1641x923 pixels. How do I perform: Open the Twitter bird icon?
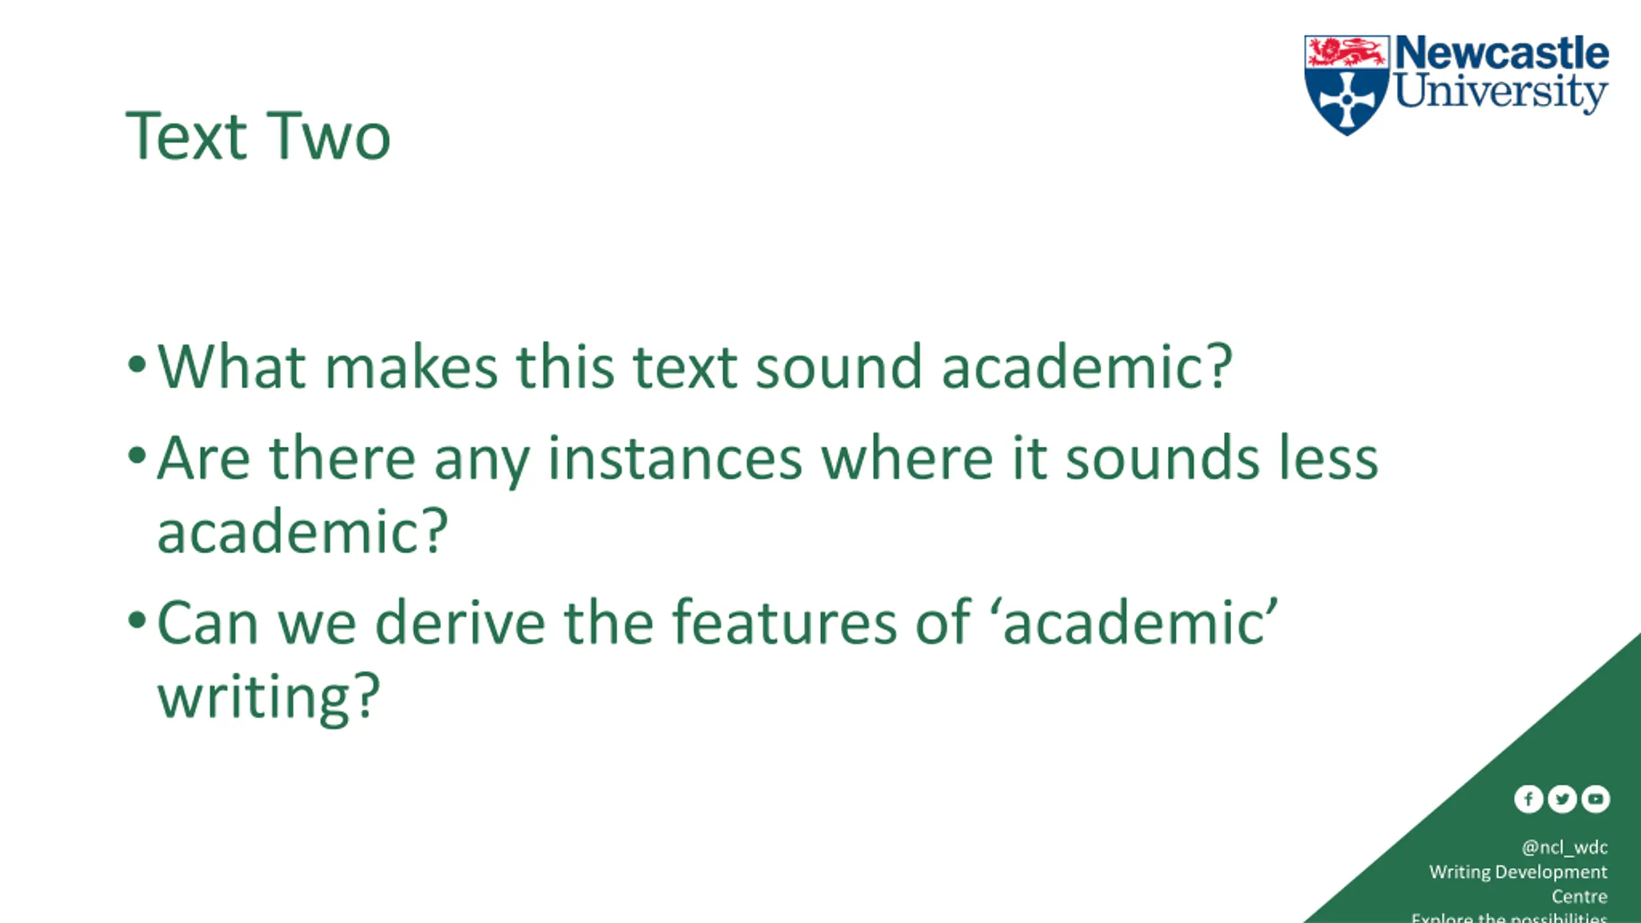[x=1562, y=799]
